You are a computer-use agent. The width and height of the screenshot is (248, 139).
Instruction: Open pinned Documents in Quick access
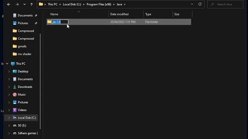25,15
